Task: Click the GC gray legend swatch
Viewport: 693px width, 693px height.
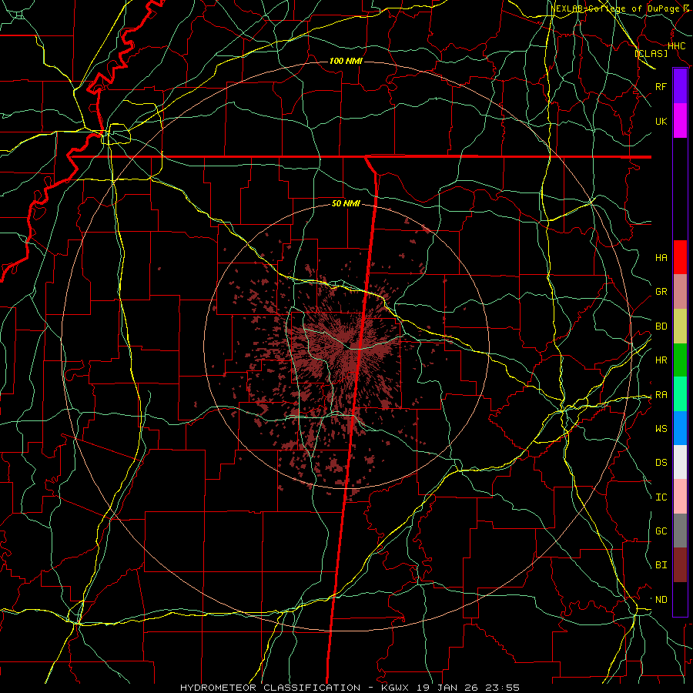Action: (x=680, y=531)
